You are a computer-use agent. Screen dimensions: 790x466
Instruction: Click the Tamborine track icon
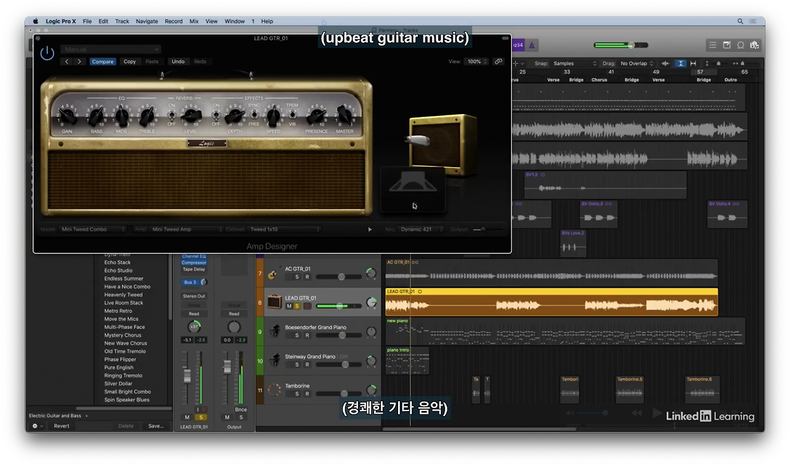[x=274, y=390]
